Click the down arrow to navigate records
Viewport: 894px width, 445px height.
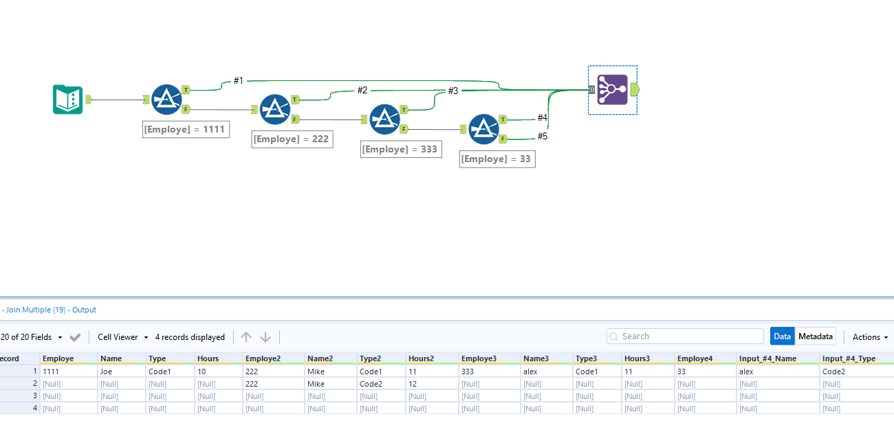click(x=264, y=336)
